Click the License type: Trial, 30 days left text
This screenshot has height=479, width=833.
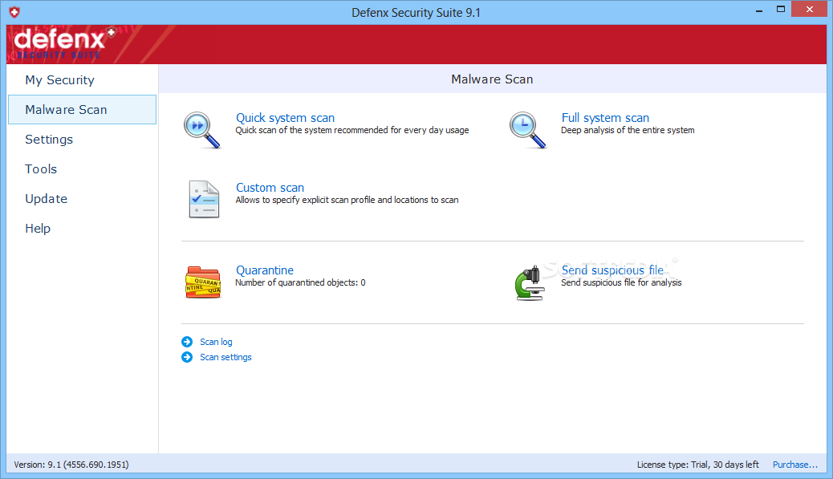tap(697, 464)
